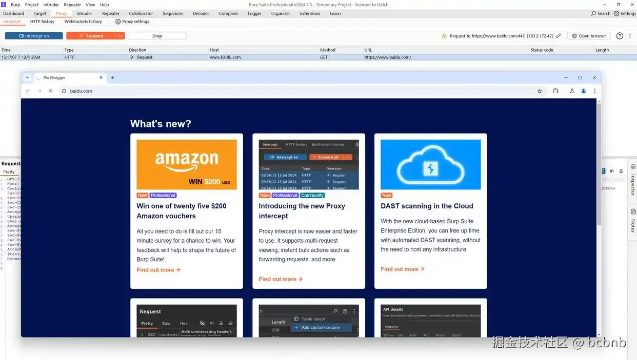Open Proxy settings gear

pos(118,22)
